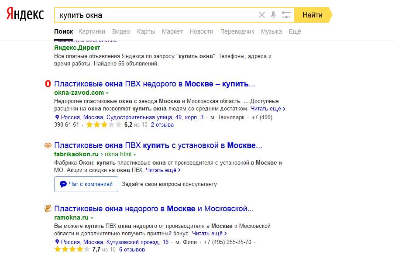Click the ramokna.ru result favicon
The image size is (395, 265).
pyautogui.click(x=48, y=208)
